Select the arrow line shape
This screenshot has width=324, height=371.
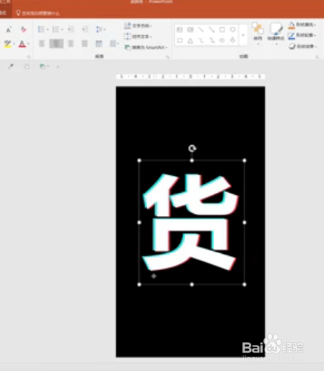pos(212,29)
